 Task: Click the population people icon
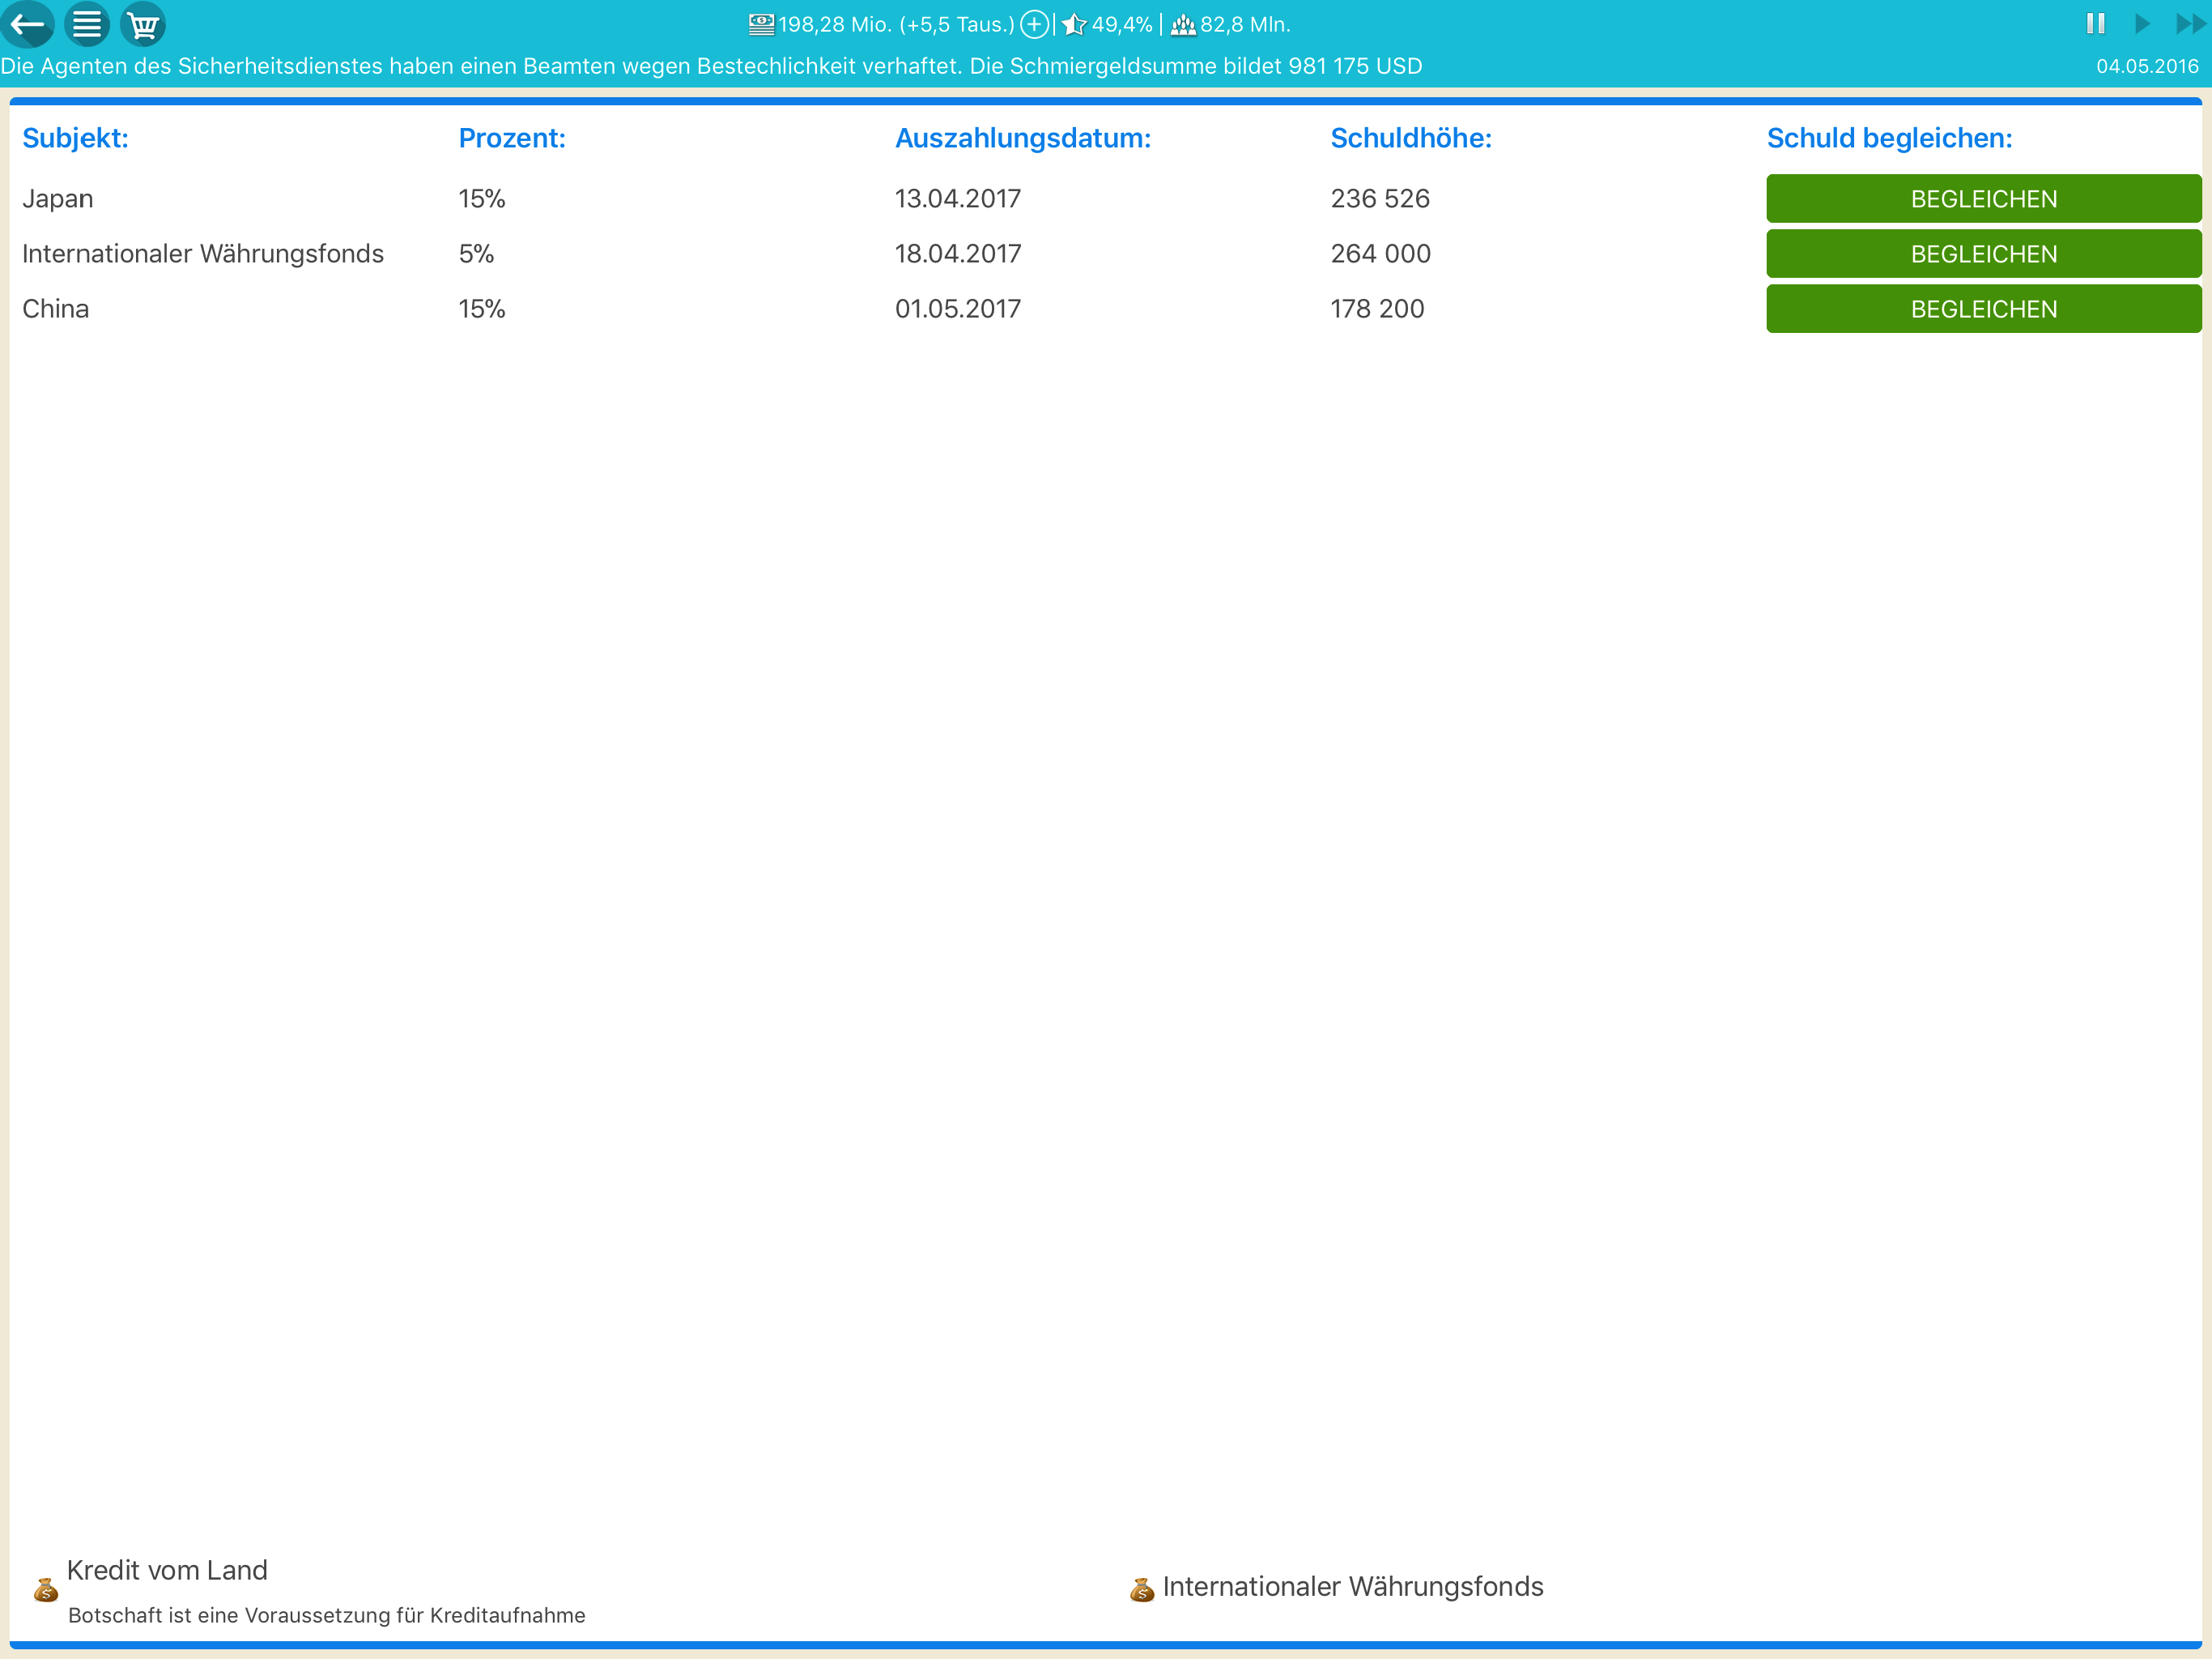click(1183, 25)
